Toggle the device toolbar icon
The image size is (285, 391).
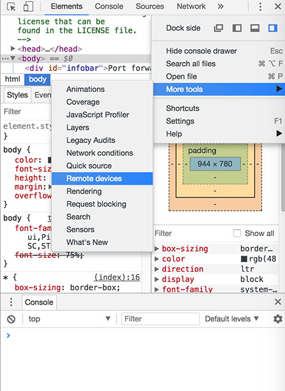[28, 6]
